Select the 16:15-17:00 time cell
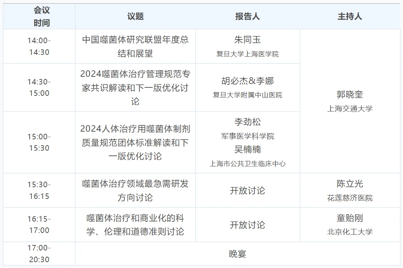The width and height of the screenshot is (403, 268). point(39,224)
